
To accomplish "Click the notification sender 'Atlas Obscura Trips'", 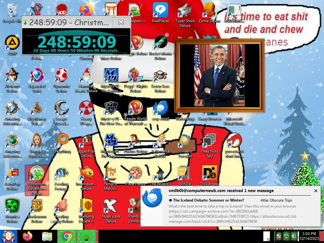I will (276, 200).
